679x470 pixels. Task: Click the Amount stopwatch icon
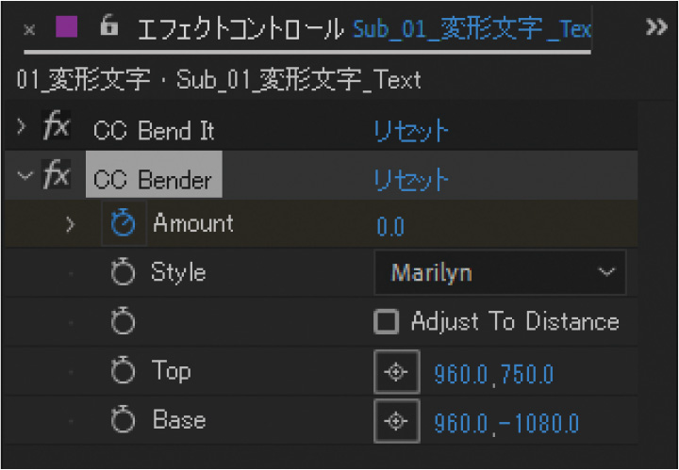(x=124, y=224)
